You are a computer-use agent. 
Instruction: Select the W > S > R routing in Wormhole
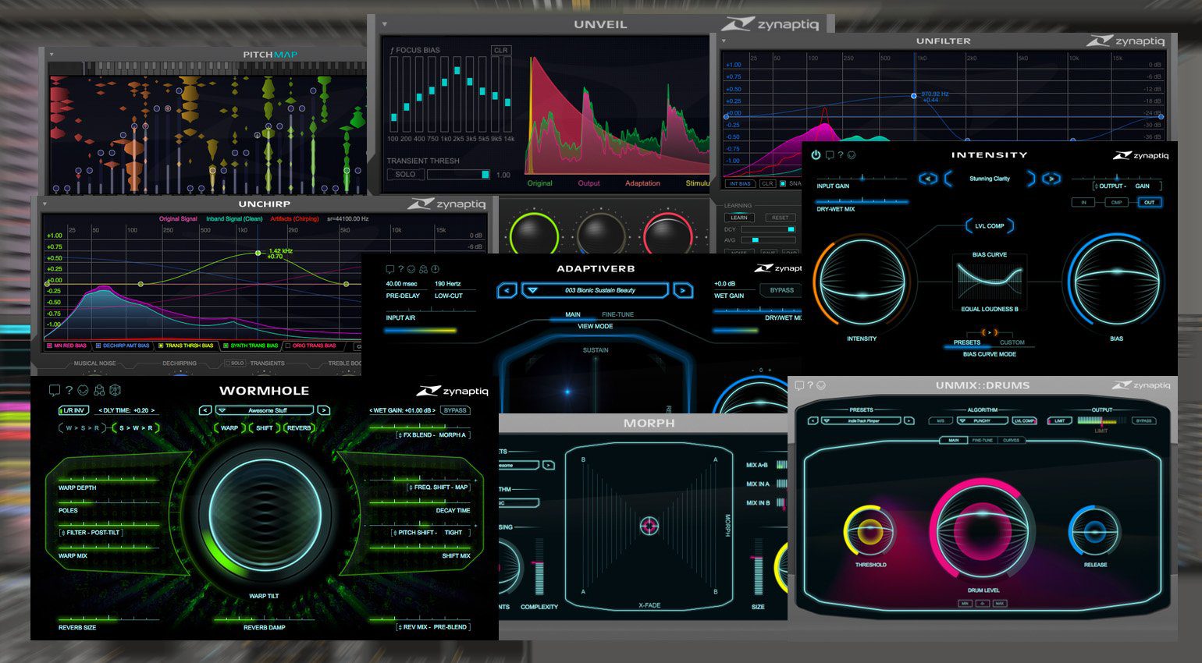tap(84, 427)
